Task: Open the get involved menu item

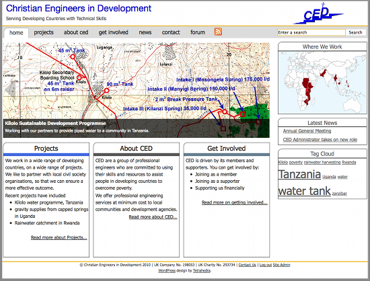Action: (x=113, y=32)
